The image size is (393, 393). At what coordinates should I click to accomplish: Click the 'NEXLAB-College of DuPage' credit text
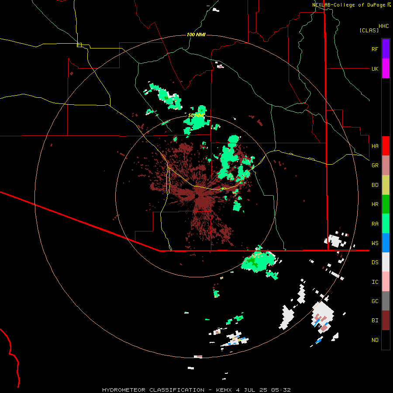click(349, 5)
